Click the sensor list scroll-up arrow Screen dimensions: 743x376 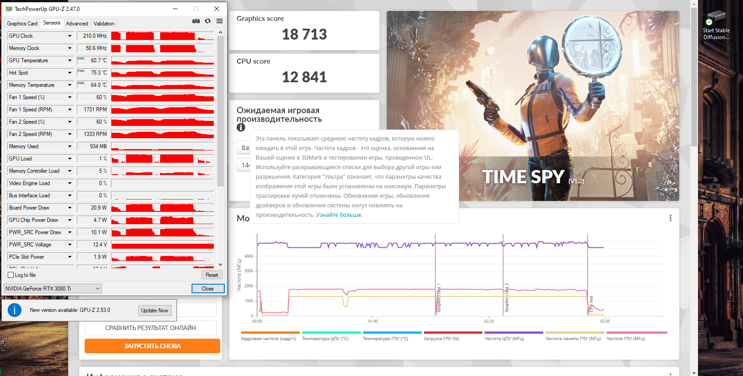coord(220,33)
